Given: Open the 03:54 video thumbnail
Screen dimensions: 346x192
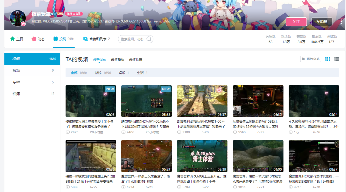Looking at the screenshot, I should click(x=314, y=101).
